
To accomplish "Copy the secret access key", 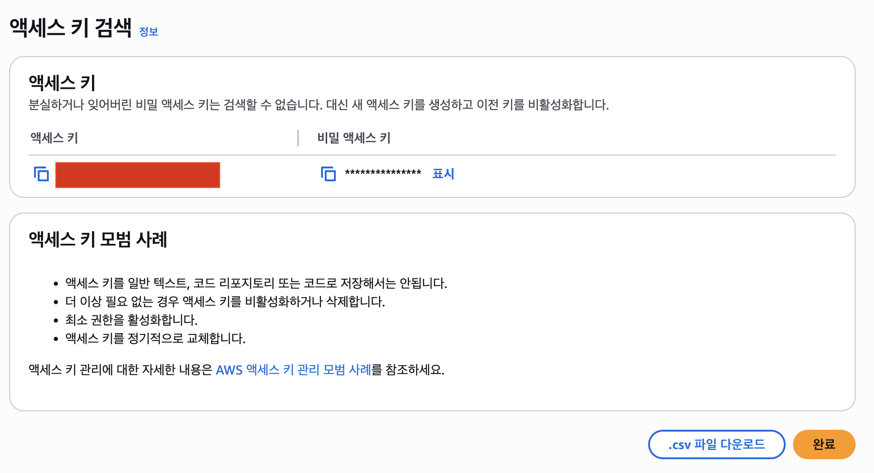I will tap(328, 174).
